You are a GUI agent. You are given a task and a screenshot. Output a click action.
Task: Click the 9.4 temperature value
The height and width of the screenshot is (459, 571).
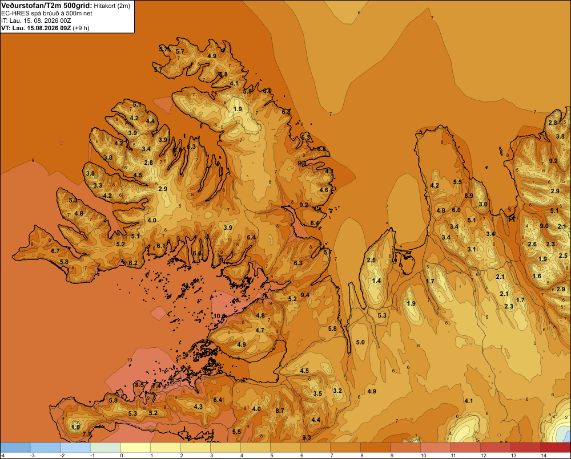click(305, 295)
